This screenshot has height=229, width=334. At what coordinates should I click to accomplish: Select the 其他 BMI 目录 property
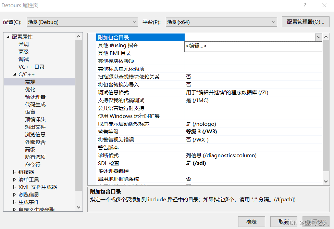[114, 53]
